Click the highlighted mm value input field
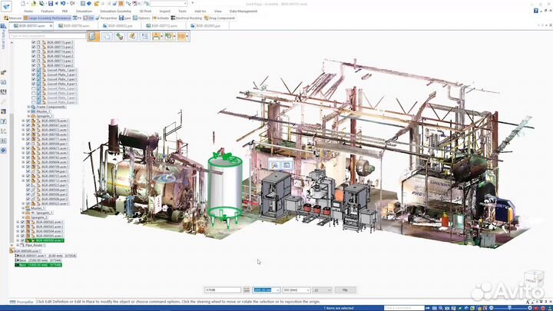The width and height of the screenshot is (553, 311). coord(262,290)
